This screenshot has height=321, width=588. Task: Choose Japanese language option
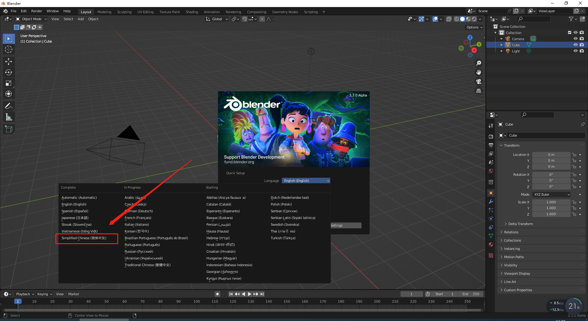click(x=75, y=218)
